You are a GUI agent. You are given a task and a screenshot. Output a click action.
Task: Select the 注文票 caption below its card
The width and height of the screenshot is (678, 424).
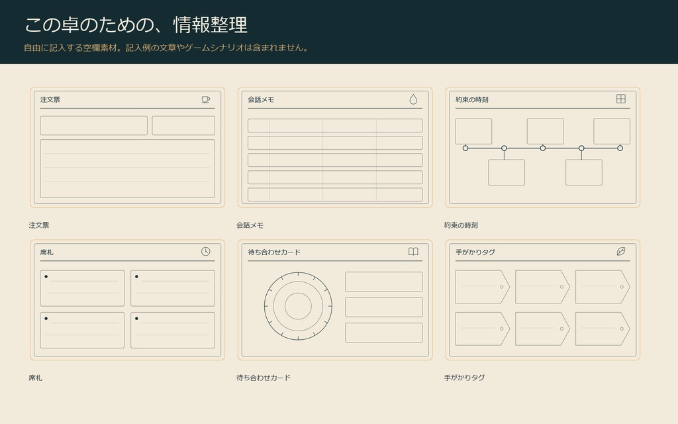click(39, 225)
